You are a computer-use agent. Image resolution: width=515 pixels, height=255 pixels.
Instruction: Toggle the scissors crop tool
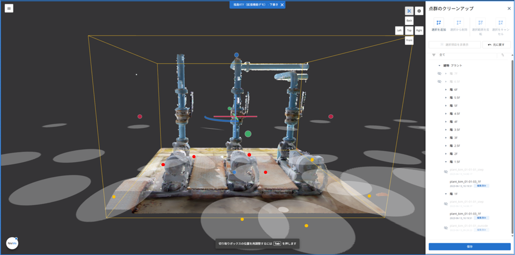click(x=409, y=11)
